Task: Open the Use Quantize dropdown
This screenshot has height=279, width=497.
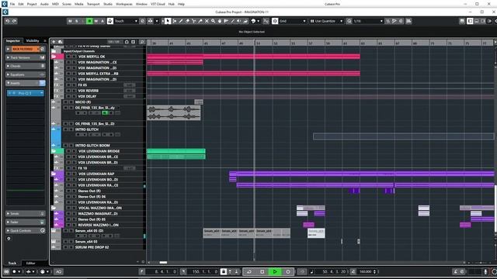Action: [326, 21]
